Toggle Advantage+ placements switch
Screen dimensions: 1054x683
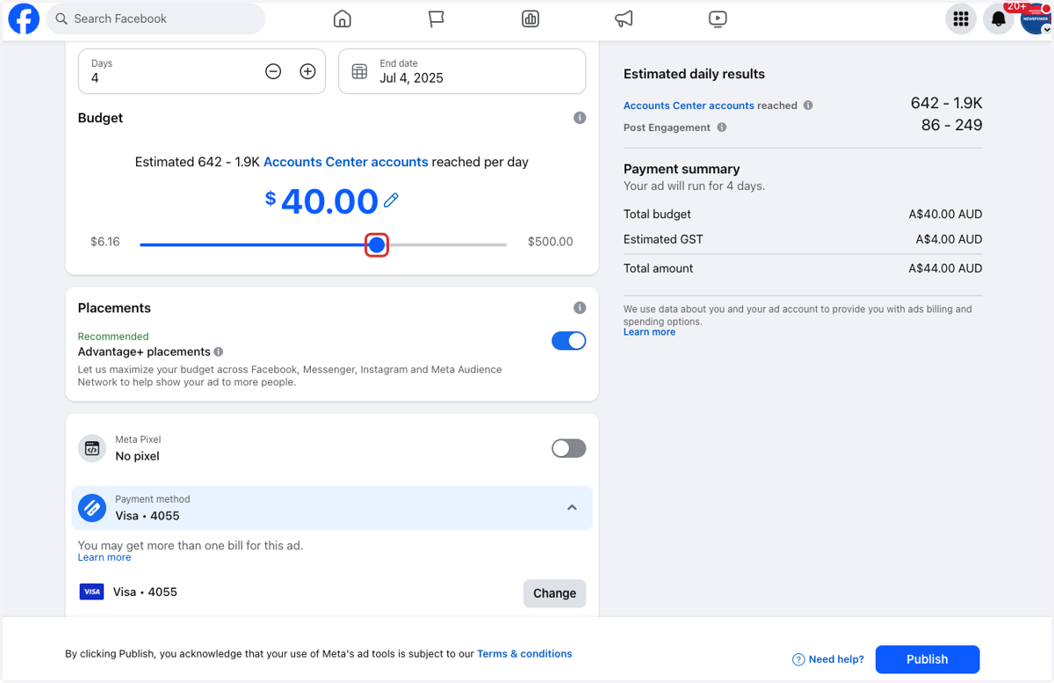click(568, 341)
